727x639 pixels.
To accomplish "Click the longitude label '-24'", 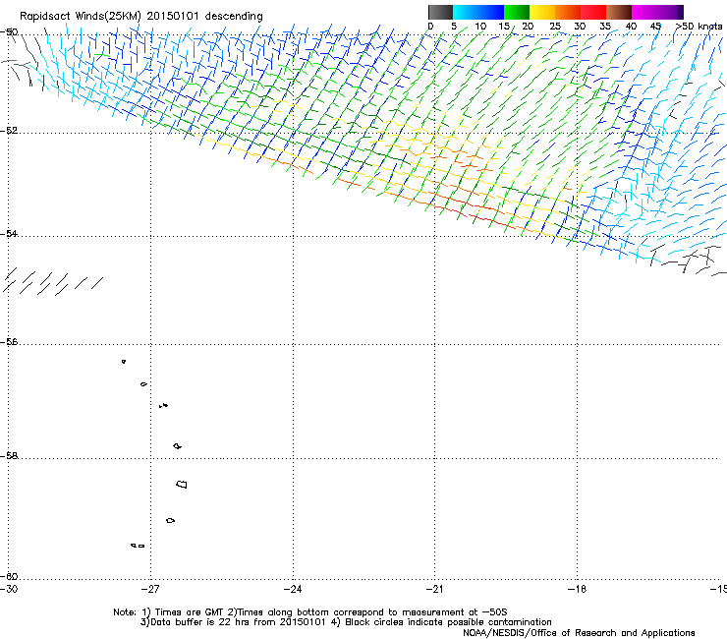I will (293, 589).
